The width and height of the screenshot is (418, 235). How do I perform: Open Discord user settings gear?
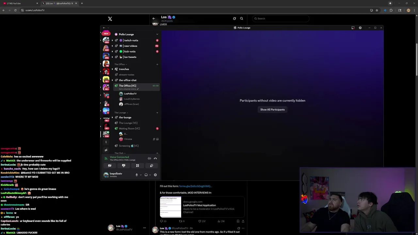(x=155, y=175)
